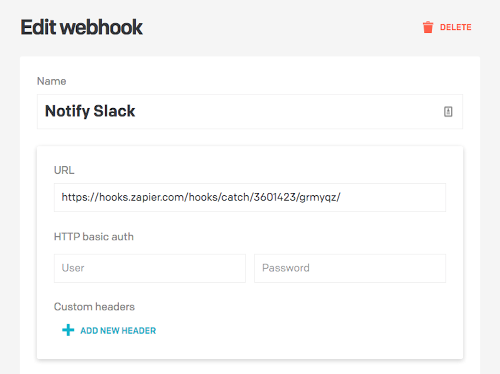Viewport: 500px width, 374px height.
Task: Click the URL label in the form card
Action: (x=64, y=170)
